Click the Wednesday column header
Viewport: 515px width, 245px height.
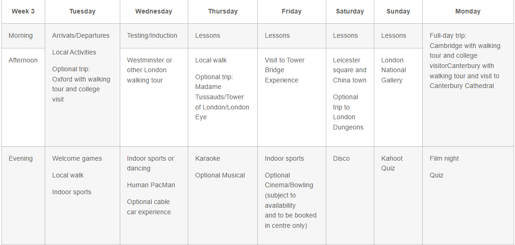(x=154, y=11)
